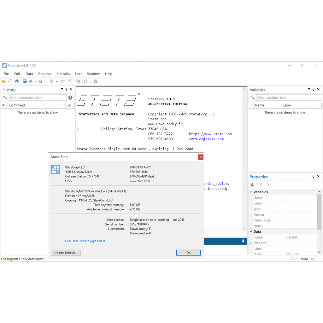Open the Do-file Editor dropdown arrow
Image resolution: width=323 pixels, height=323 pixels.
(56, 81)
